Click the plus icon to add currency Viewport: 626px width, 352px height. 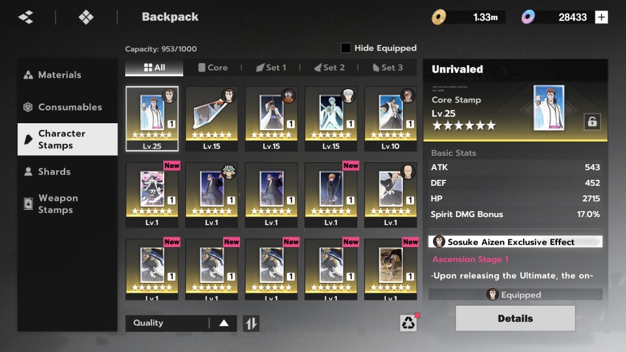tap(601, 17)
